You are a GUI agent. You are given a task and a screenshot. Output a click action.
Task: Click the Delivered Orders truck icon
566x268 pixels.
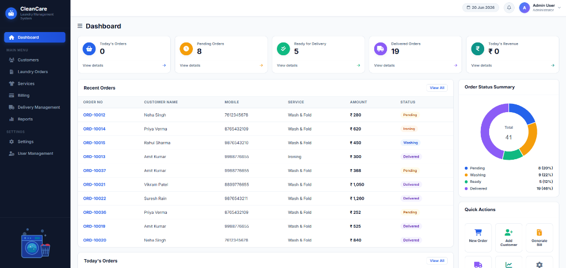pyautogui.click(x=380, y=49)
